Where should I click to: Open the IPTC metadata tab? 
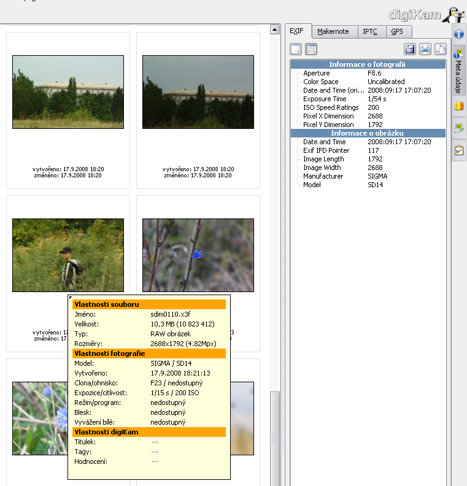[x=372, y=32]
